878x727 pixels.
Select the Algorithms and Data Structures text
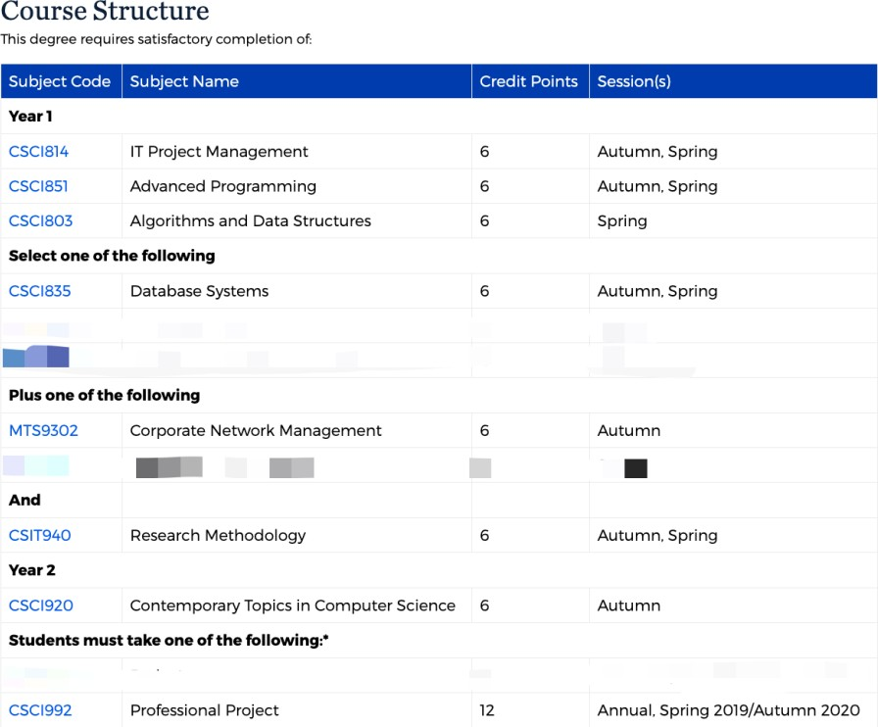[250, 220]
